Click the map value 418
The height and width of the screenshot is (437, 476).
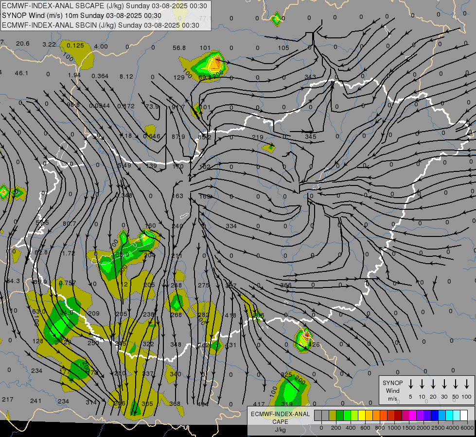coord(230,316)
